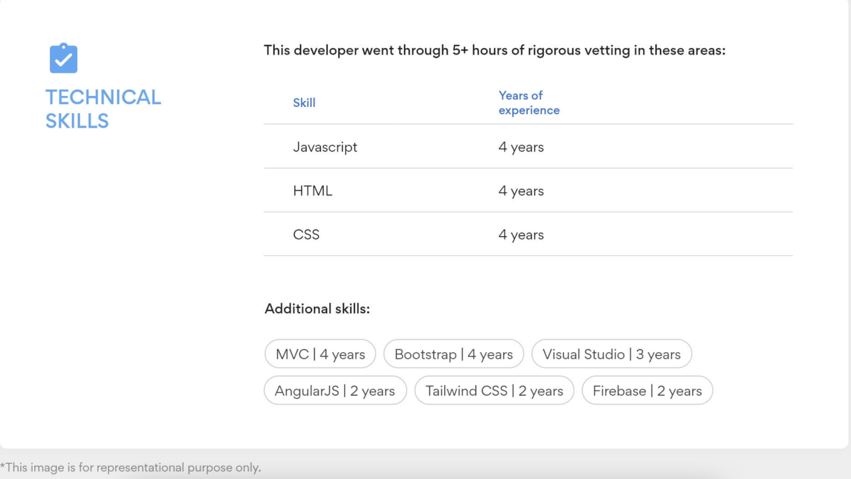The image size is (851, 479).
Task: Click the representational purpose disclaimer text
Action: [x=131, y=467]
